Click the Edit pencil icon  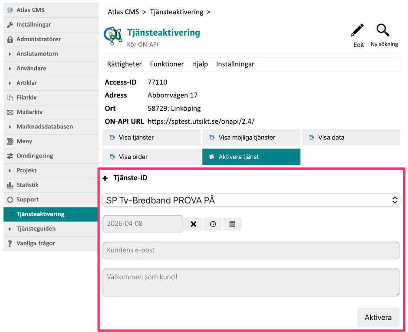pos(357,31)
